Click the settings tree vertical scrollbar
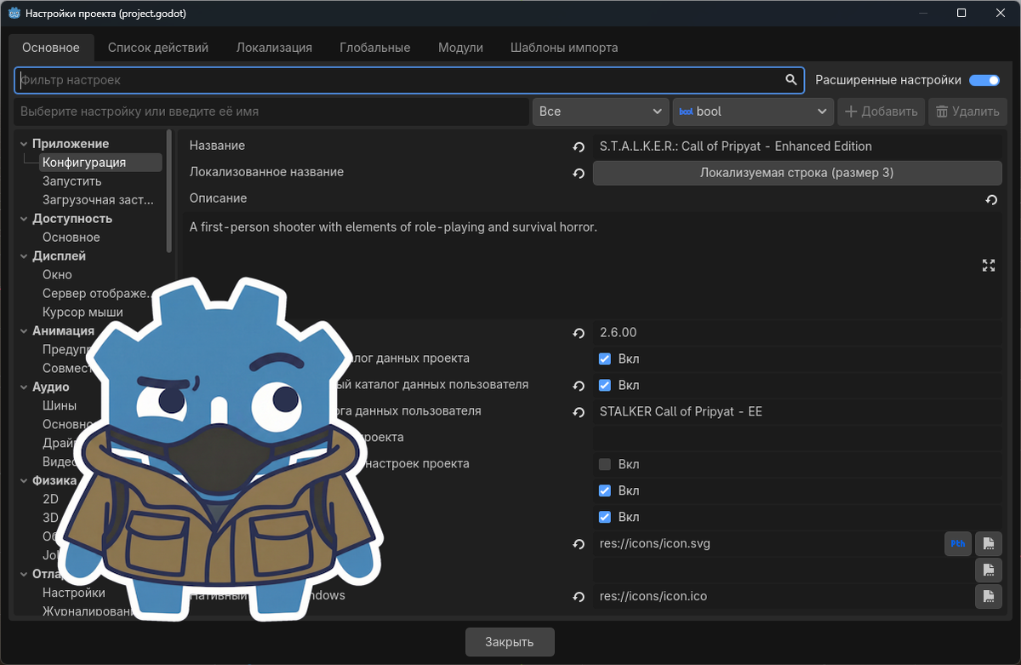 pyautogui.click(x=169, y=192)
